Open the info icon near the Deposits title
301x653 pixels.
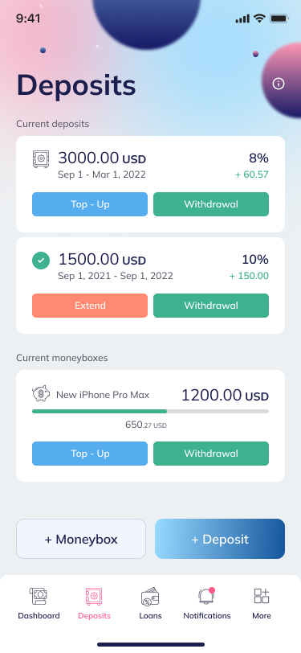279,84
